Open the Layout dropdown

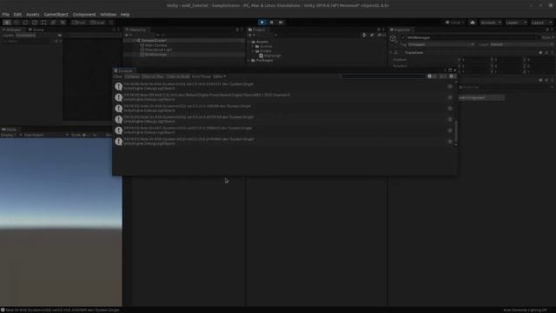541,23
